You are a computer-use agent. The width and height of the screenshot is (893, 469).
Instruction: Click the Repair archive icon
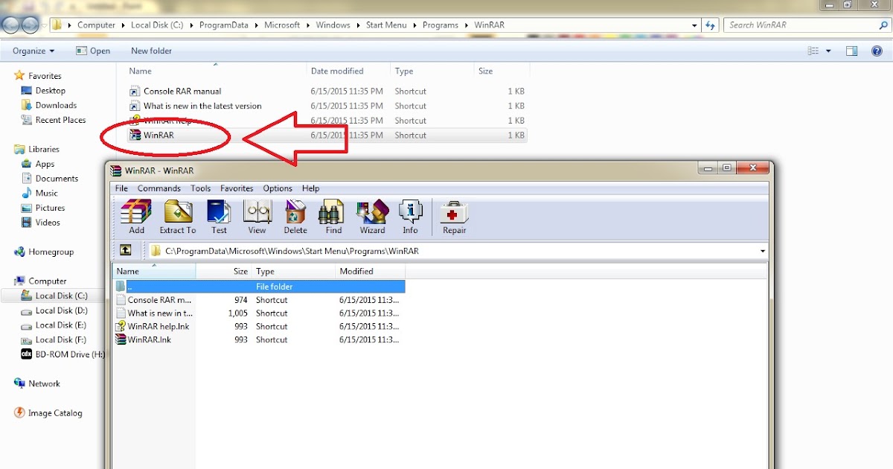tap(454, 217)
